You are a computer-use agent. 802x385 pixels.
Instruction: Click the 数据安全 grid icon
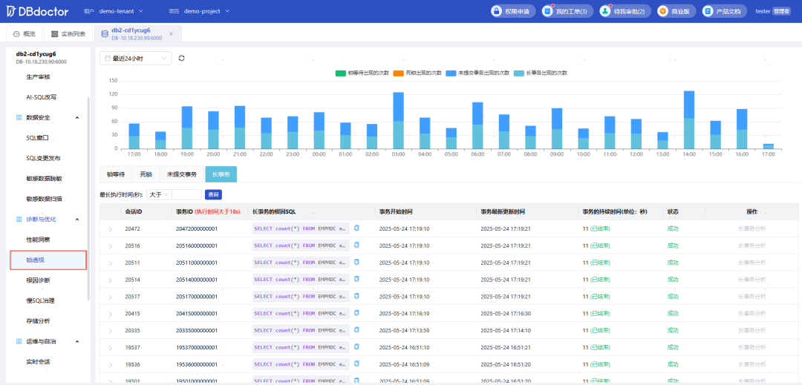(x=19, y=117)
